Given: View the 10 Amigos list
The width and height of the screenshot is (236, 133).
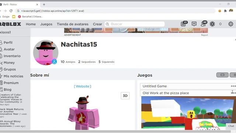Looking at the screenshot, I should pyautogui.click(x=68, y=62).
